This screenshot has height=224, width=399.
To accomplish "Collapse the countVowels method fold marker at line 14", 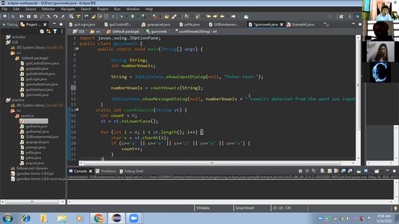I will tap(77, 110).
